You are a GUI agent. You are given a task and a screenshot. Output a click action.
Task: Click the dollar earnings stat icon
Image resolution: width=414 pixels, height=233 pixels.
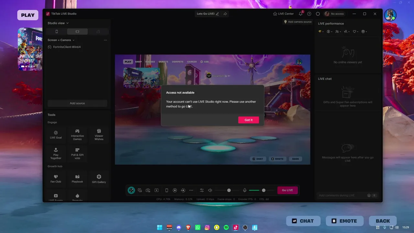pos(330,32)
